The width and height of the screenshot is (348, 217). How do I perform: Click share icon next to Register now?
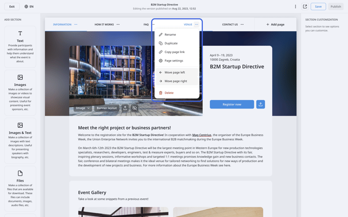[260, 104]
